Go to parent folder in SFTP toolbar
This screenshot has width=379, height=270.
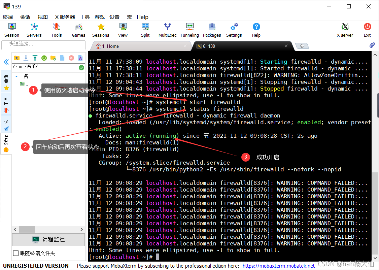tap(17, 58)
